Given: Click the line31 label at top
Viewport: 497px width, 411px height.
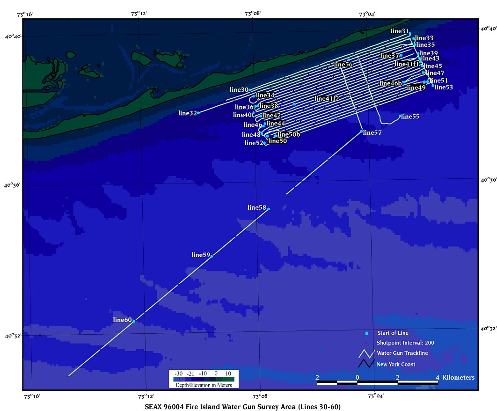Looking at the screenshot, I should 399,31.
